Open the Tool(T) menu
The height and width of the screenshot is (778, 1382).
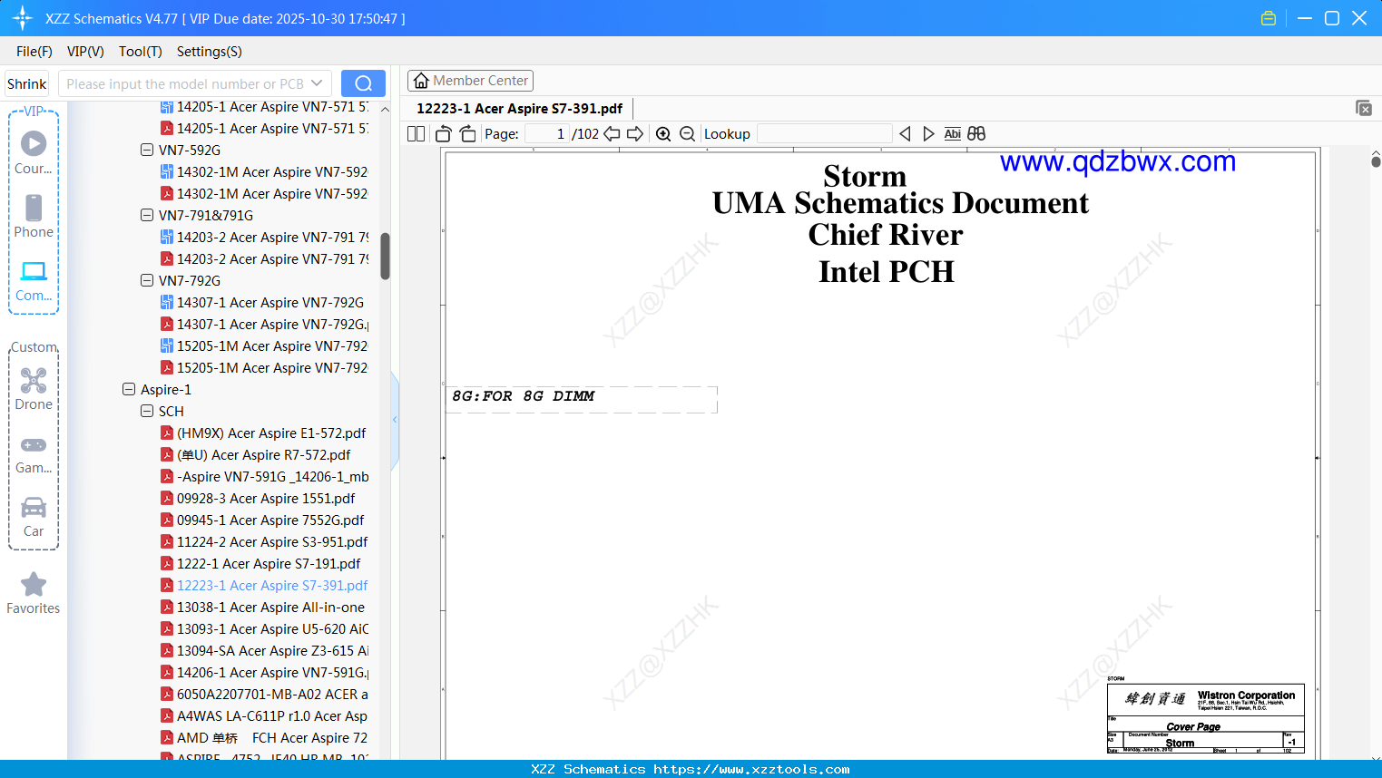click(141, 52)
